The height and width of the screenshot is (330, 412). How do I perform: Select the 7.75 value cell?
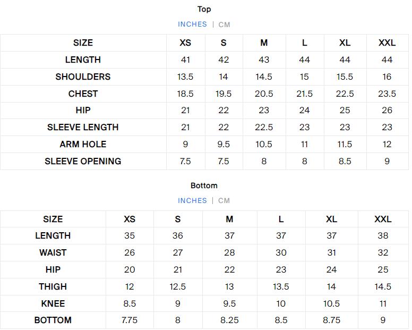130,320
